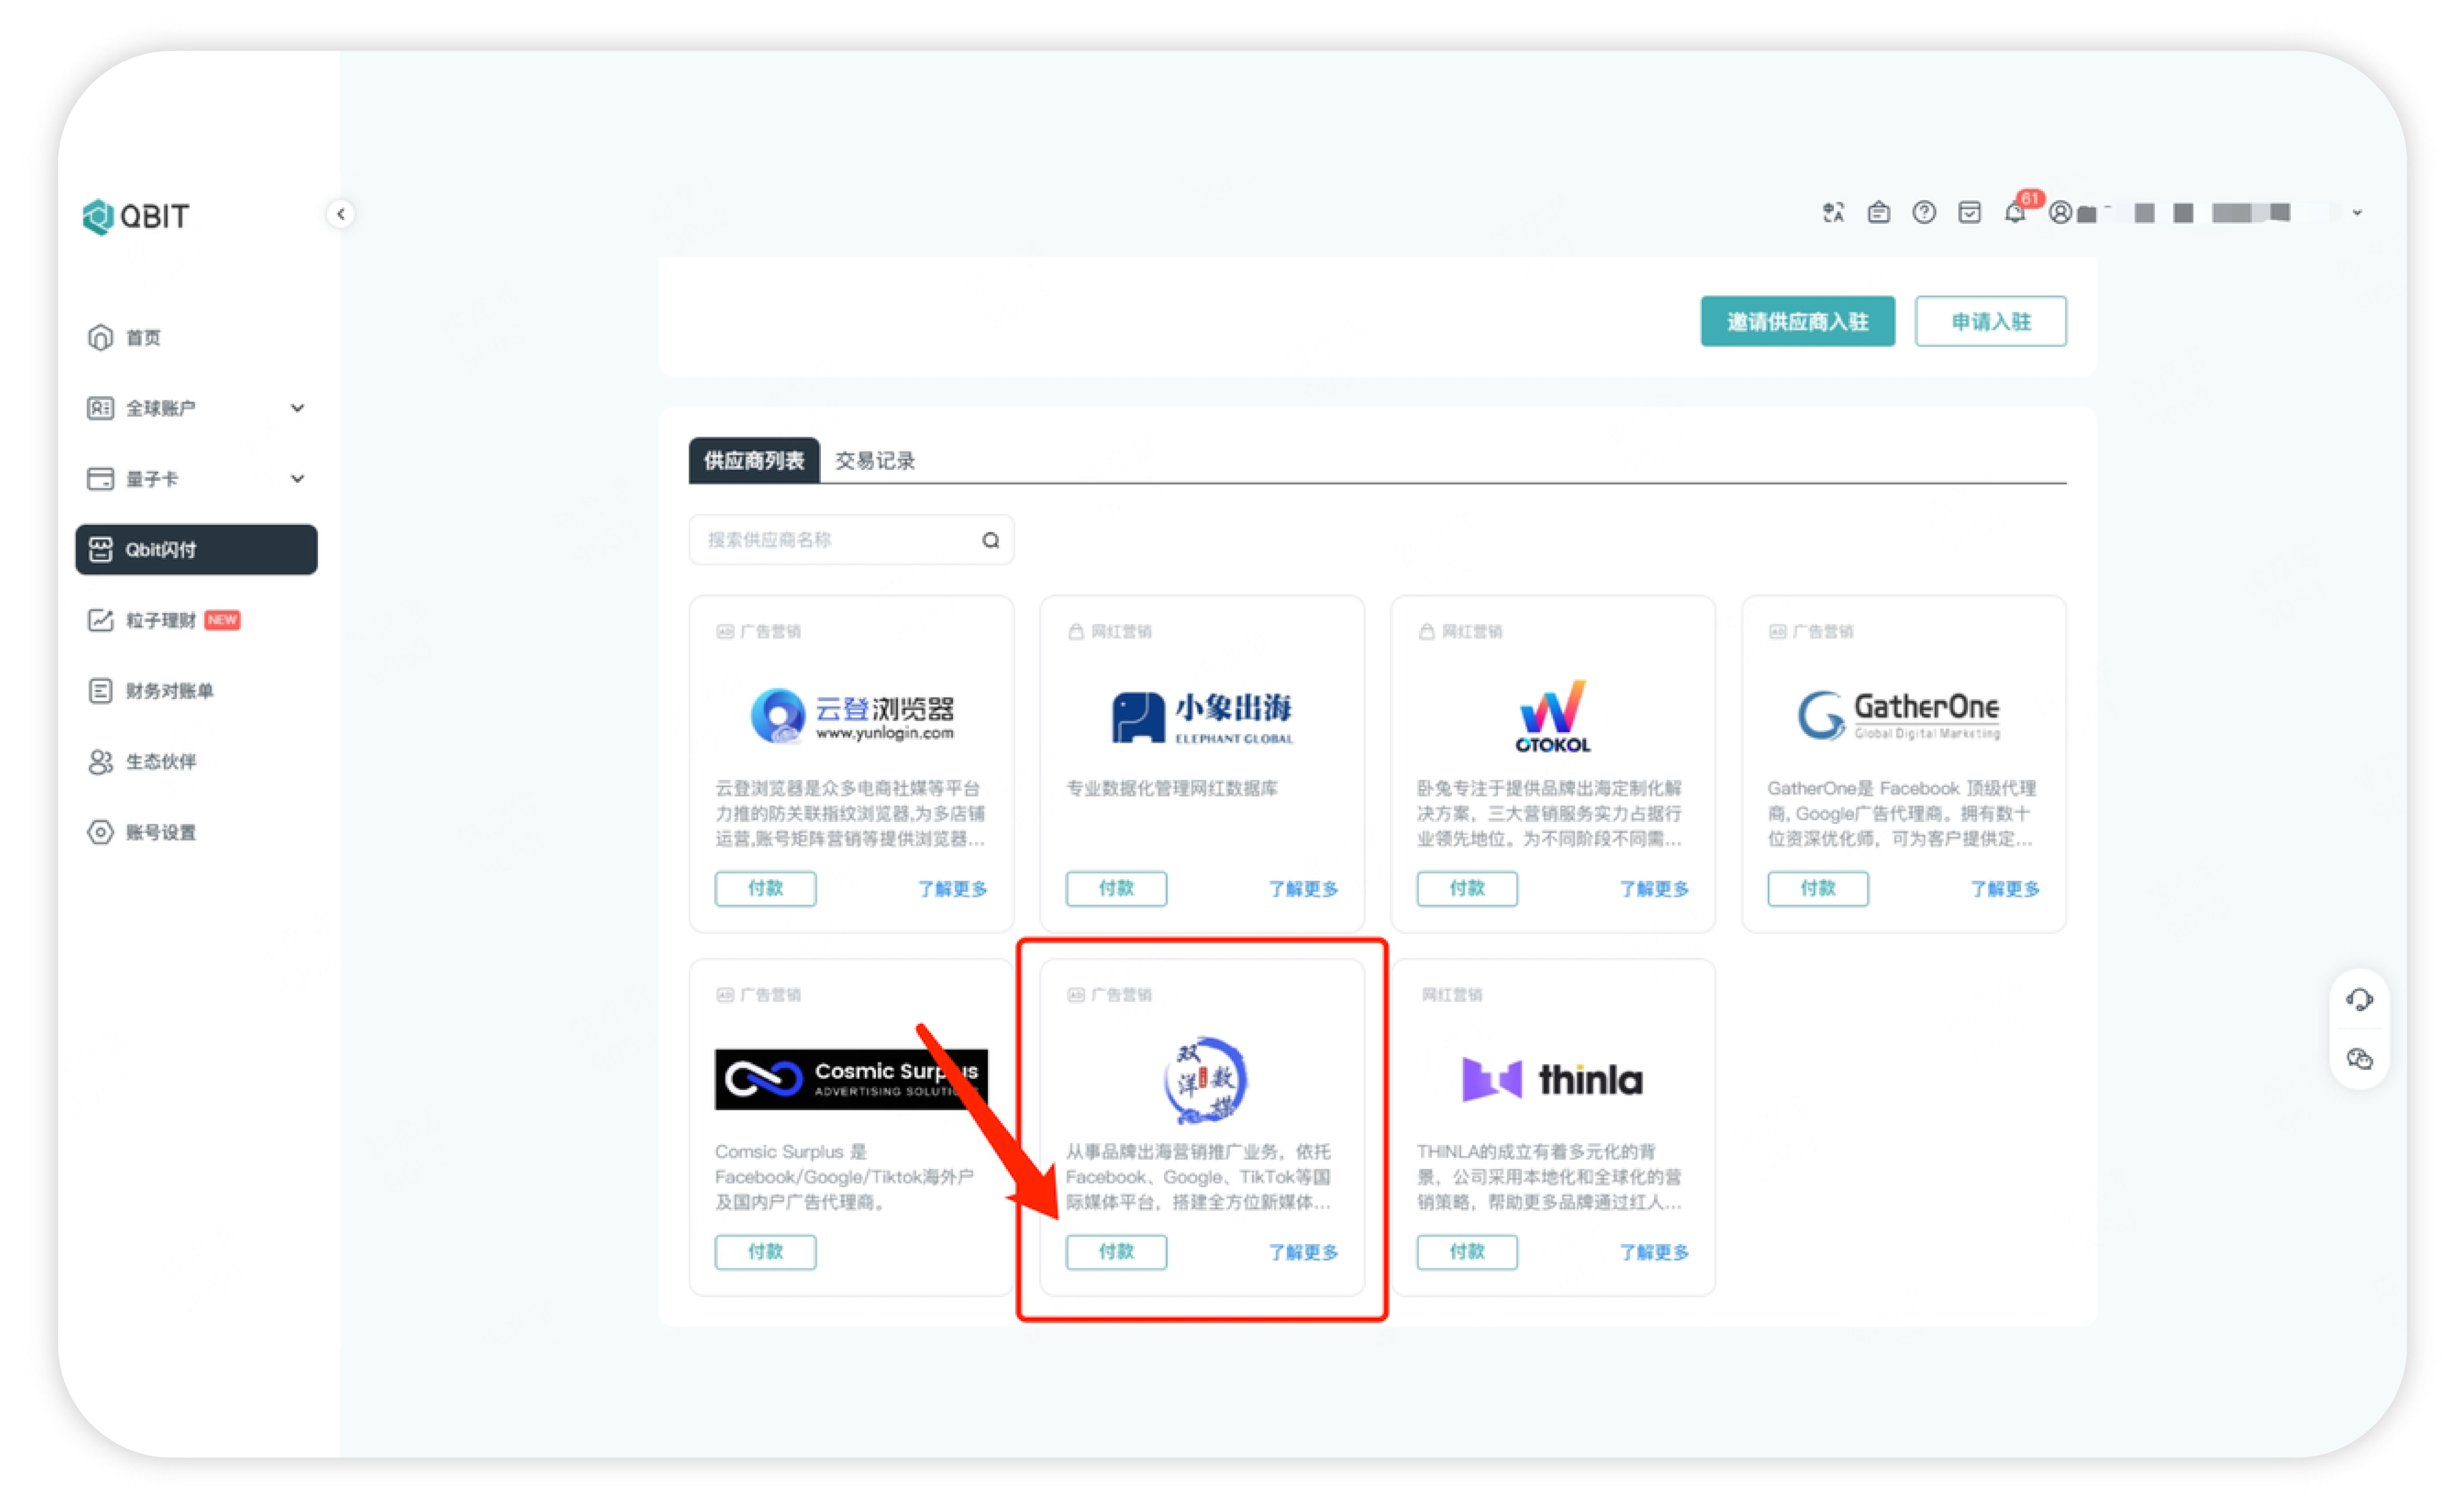Click the 粒子理财 chart icon

coord(100,620)
